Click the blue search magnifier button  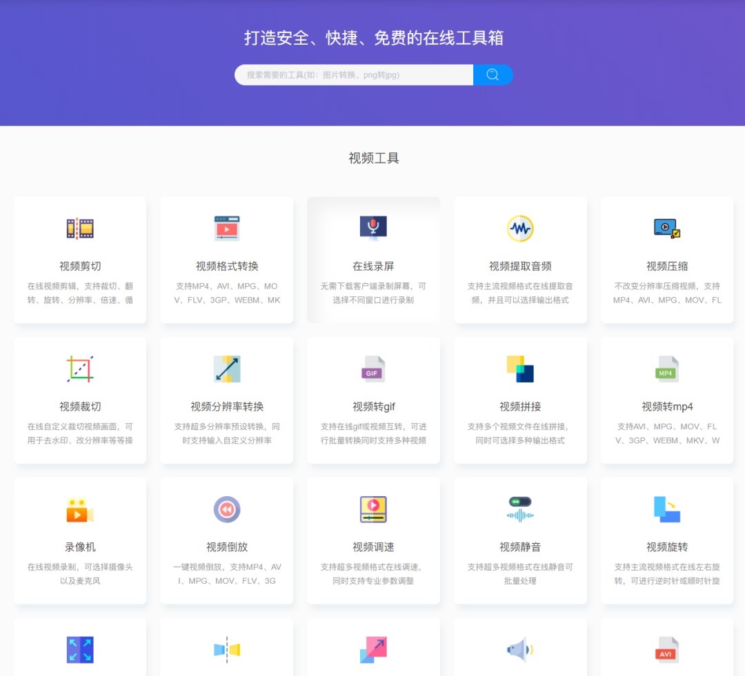click(x=493, y=74)
